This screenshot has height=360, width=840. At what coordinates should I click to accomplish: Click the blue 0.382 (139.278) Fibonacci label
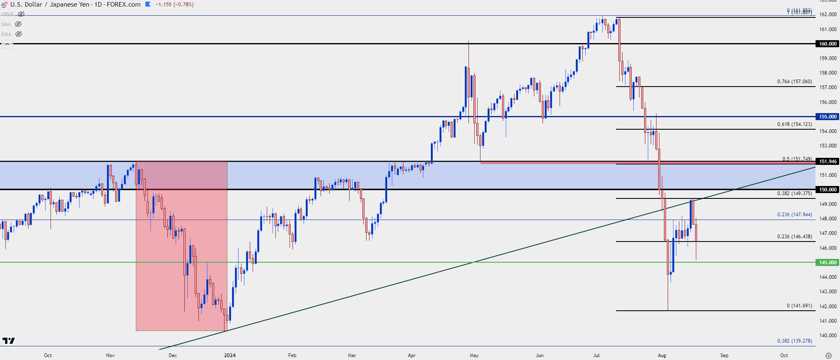coord(794,341)
